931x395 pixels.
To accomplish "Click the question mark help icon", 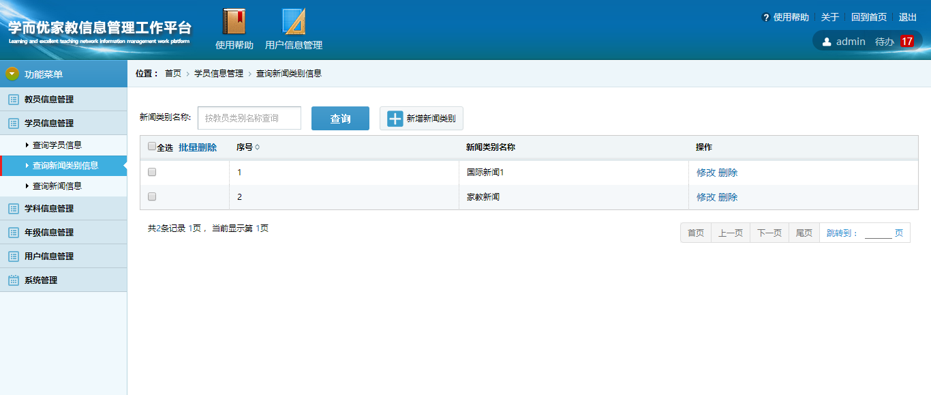I will coord(766,18).
